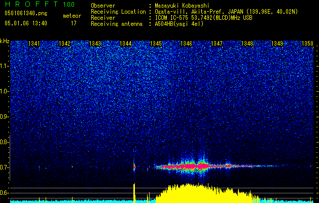Click the 1350 time marker

click(x=307, y=44)
